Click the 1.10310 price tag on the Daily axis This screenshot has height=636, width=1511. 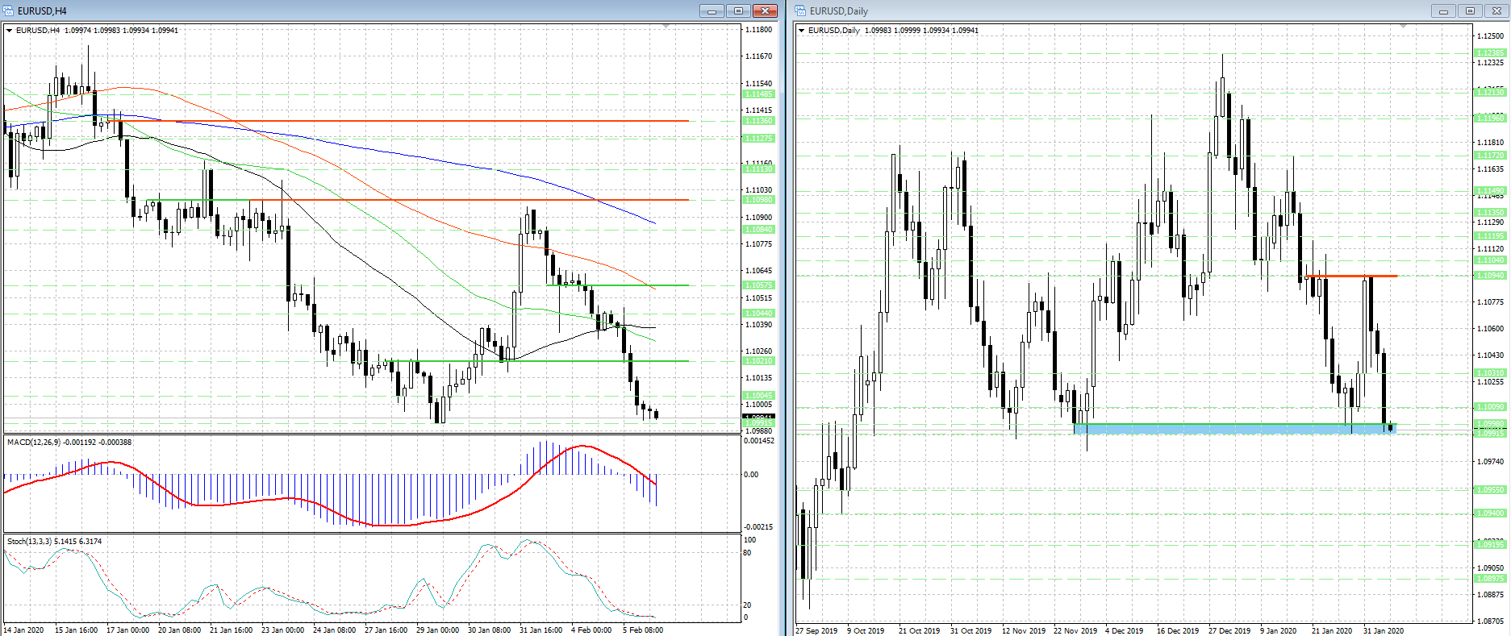click(x=1490, y=373)
